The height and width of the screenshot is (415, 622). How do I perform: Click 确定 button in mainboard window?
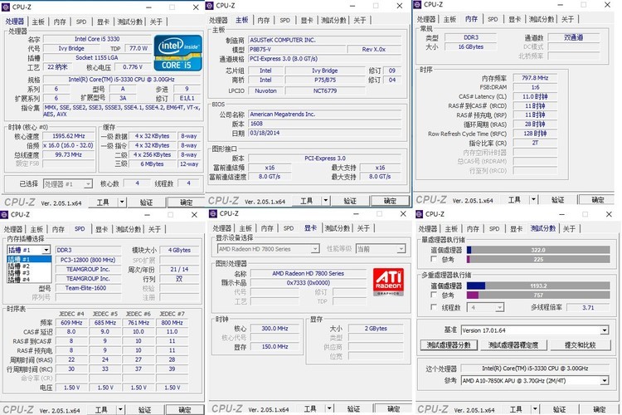pos(390,201)
